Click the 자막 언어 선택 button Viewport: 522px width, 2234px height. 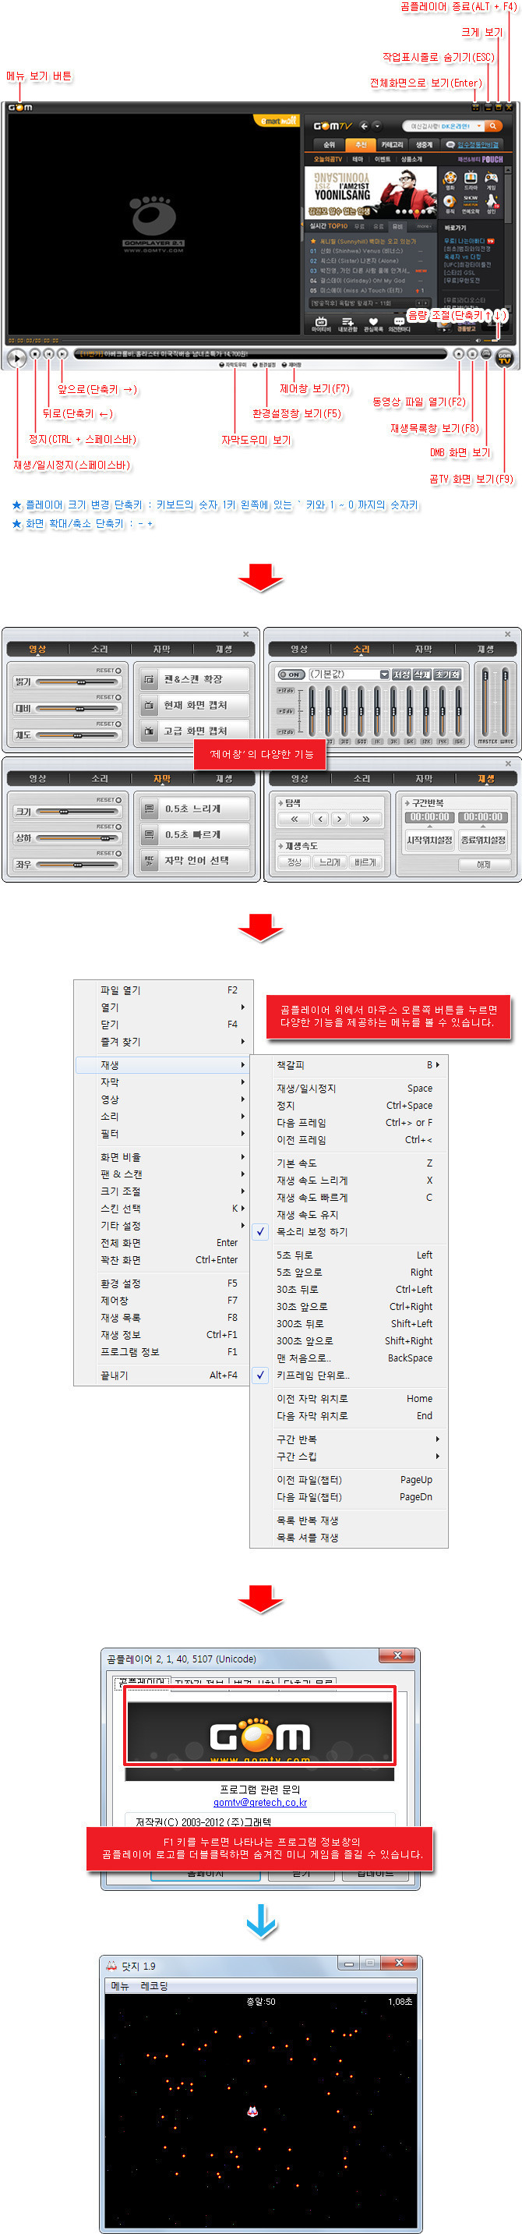coord(195,860)
